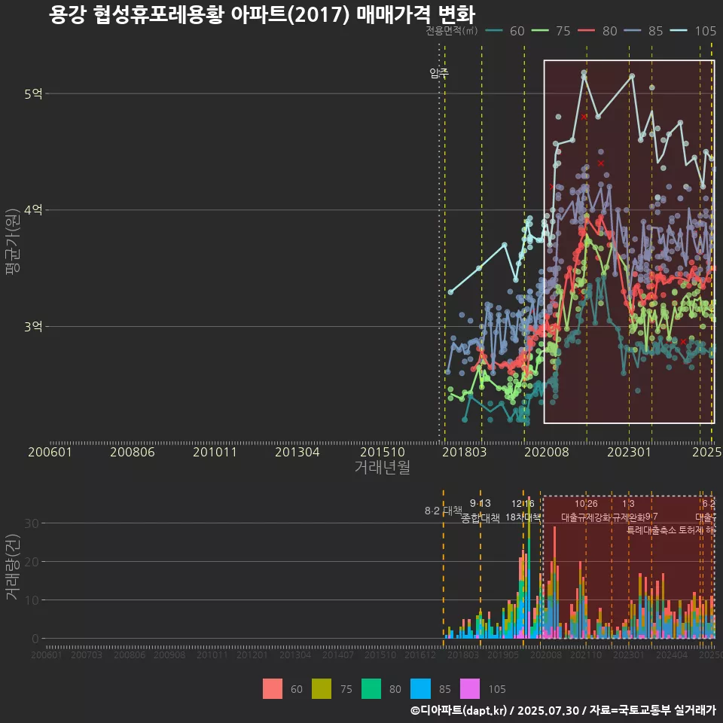Click the 0 label on the volume axis
The width and height of the screenshot is (723, 723).
coord(35,639)
